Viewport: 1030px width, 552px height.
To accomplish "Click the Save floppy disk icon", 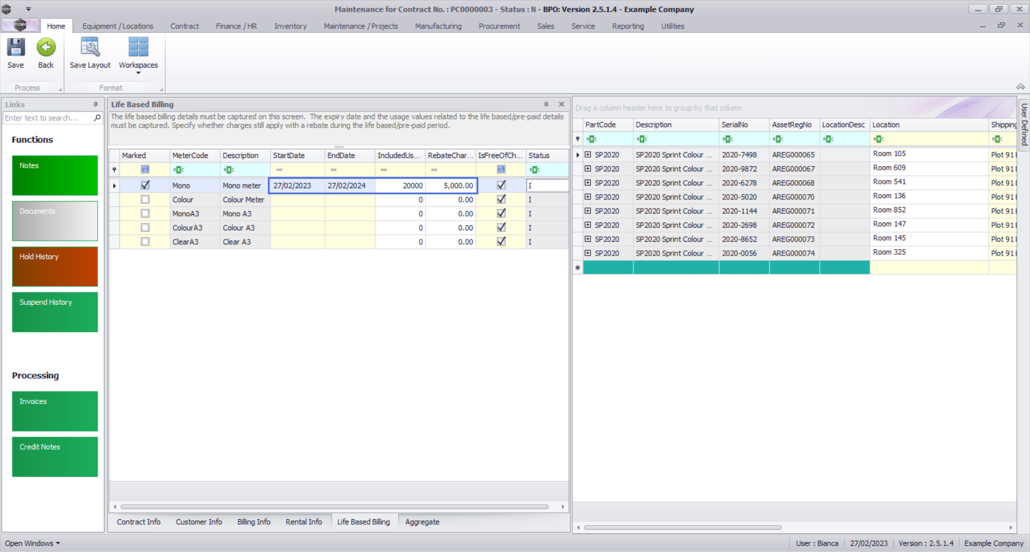I will pyautogui.click(x=16, y=48).
